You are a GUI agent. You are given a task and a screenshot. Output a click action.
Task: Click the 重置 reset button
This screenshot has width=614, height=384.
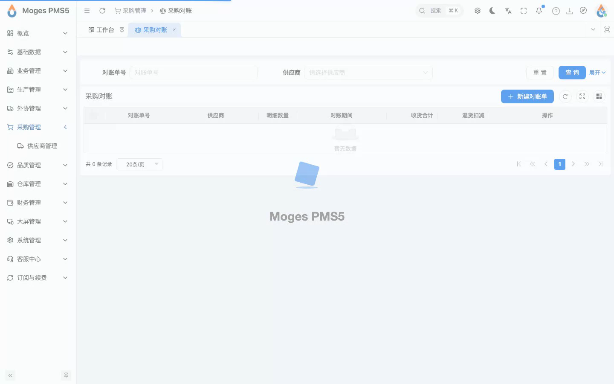coord(540,73)
